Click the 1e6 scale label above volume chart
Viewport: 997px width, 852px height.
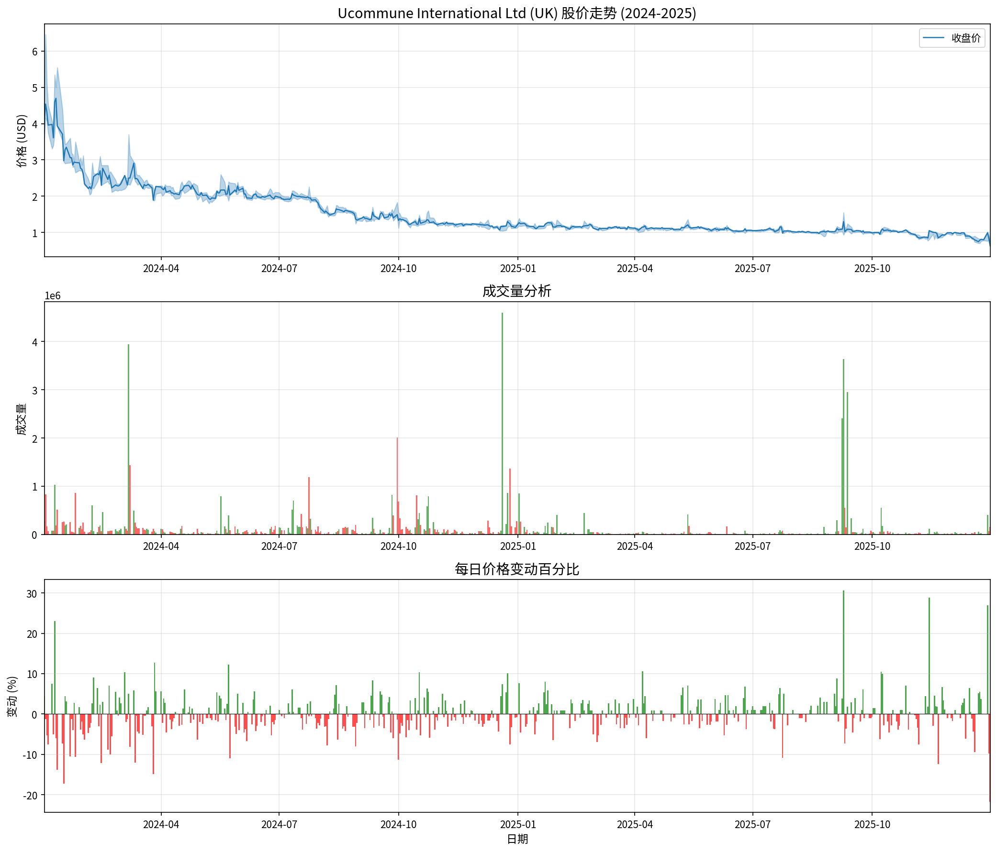(x=53, y=296)
